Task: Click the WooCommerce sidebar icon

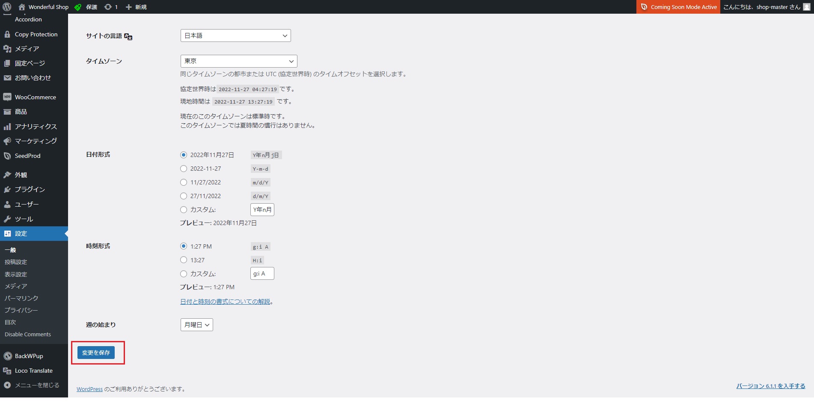Action: [7, 97]
